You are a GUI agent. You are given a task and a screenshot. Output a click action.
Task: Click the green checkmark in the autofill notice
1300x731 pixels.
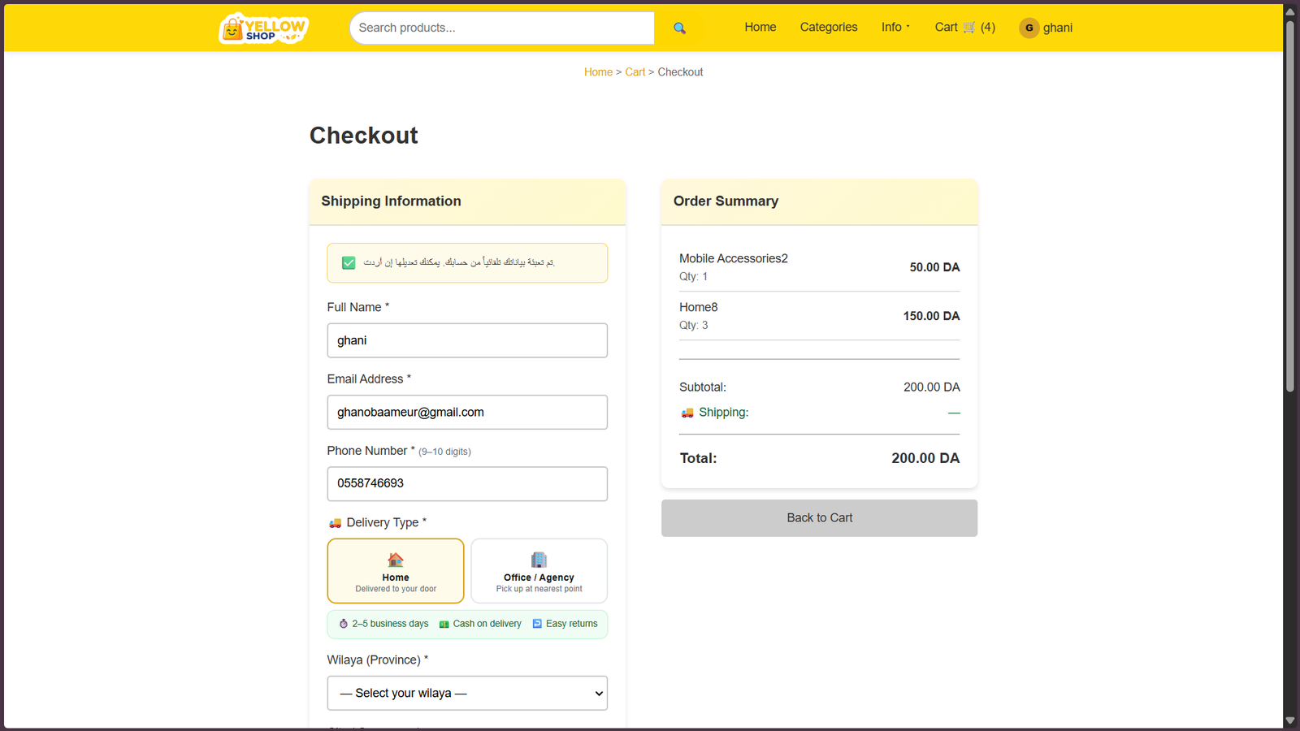click(x=349, y=262)
